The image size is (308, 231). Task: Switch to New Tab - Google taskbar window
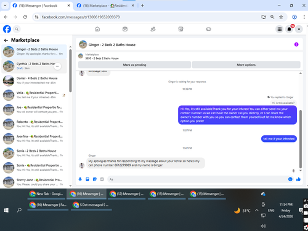(x=46, y=194)
